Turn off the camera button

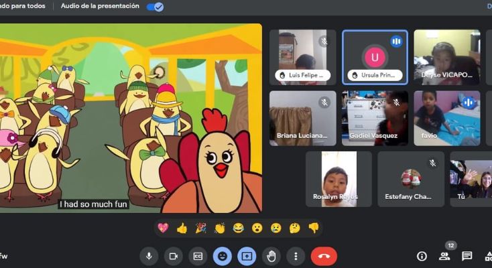click(173, 256)
